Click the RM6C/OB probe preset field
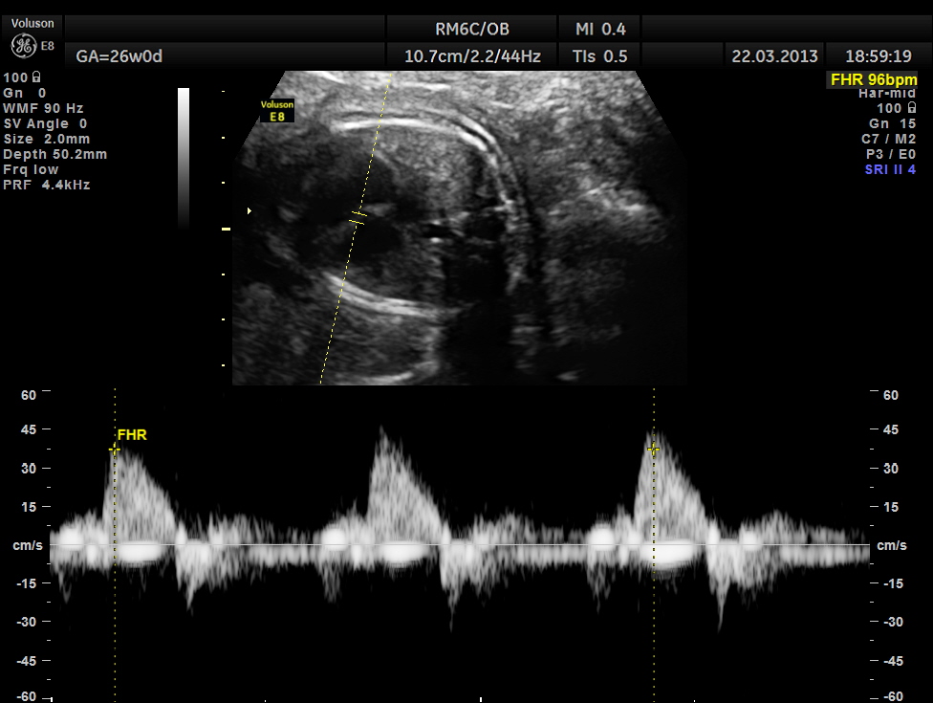This screenshot has width=933, height=703. point(471,29)
